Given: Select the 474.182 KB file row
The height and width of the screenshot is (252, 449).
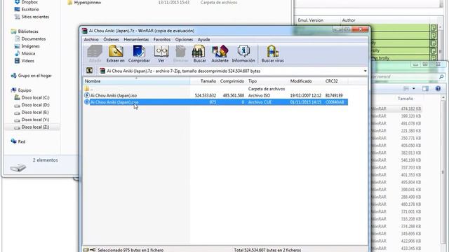Looking at the screenshot, I should tap(397, 108).
